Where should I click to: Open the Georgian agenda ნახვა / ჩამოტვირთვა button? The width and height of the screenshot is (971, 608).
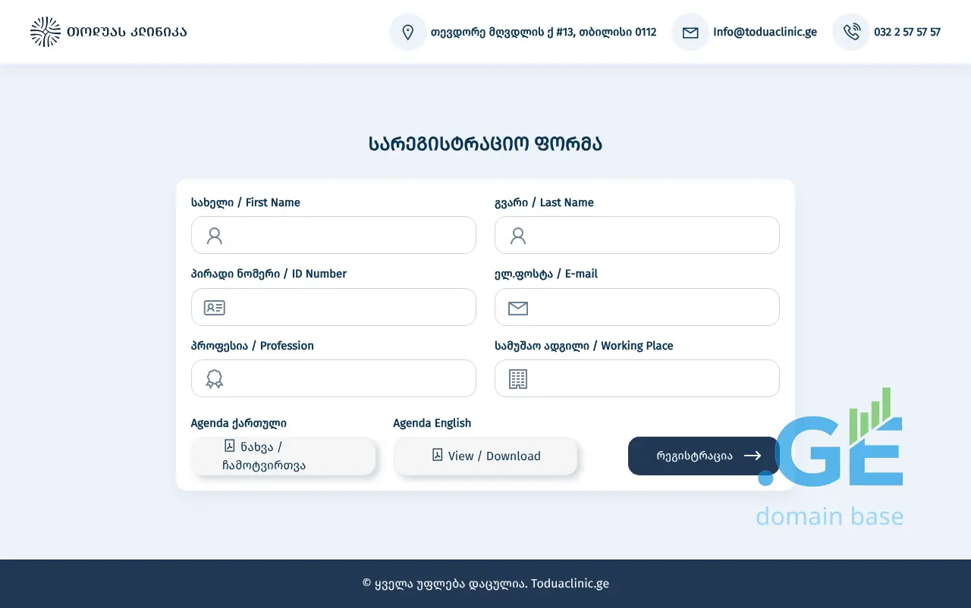tap(283, 456)
